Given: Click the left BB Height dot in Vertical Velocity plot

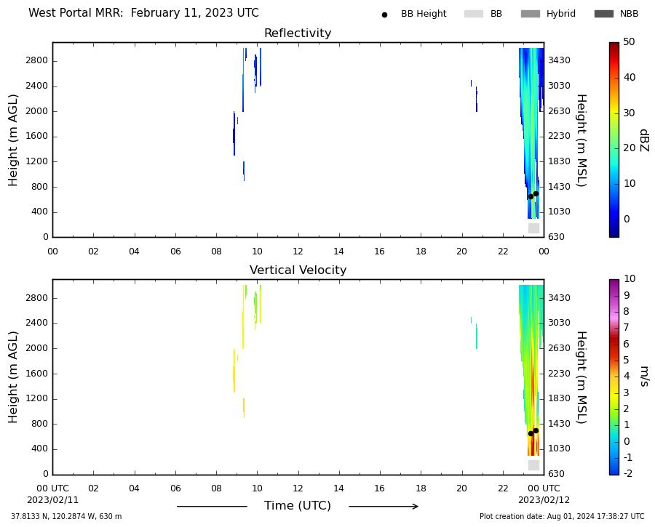Looking at the screenshot, I should 531,433.
